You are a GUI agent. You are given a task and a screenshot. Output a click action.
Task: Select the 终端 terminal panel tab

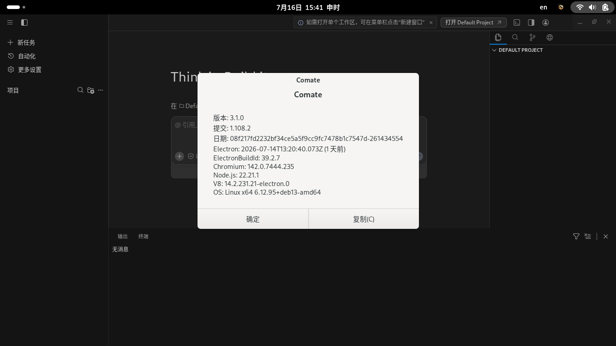tap(143, 236)
